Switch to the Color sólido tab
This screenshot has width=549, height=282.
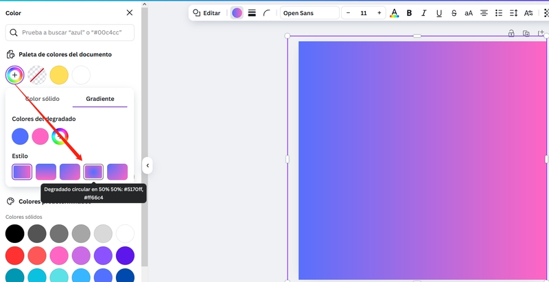click(x=43, y=99)
